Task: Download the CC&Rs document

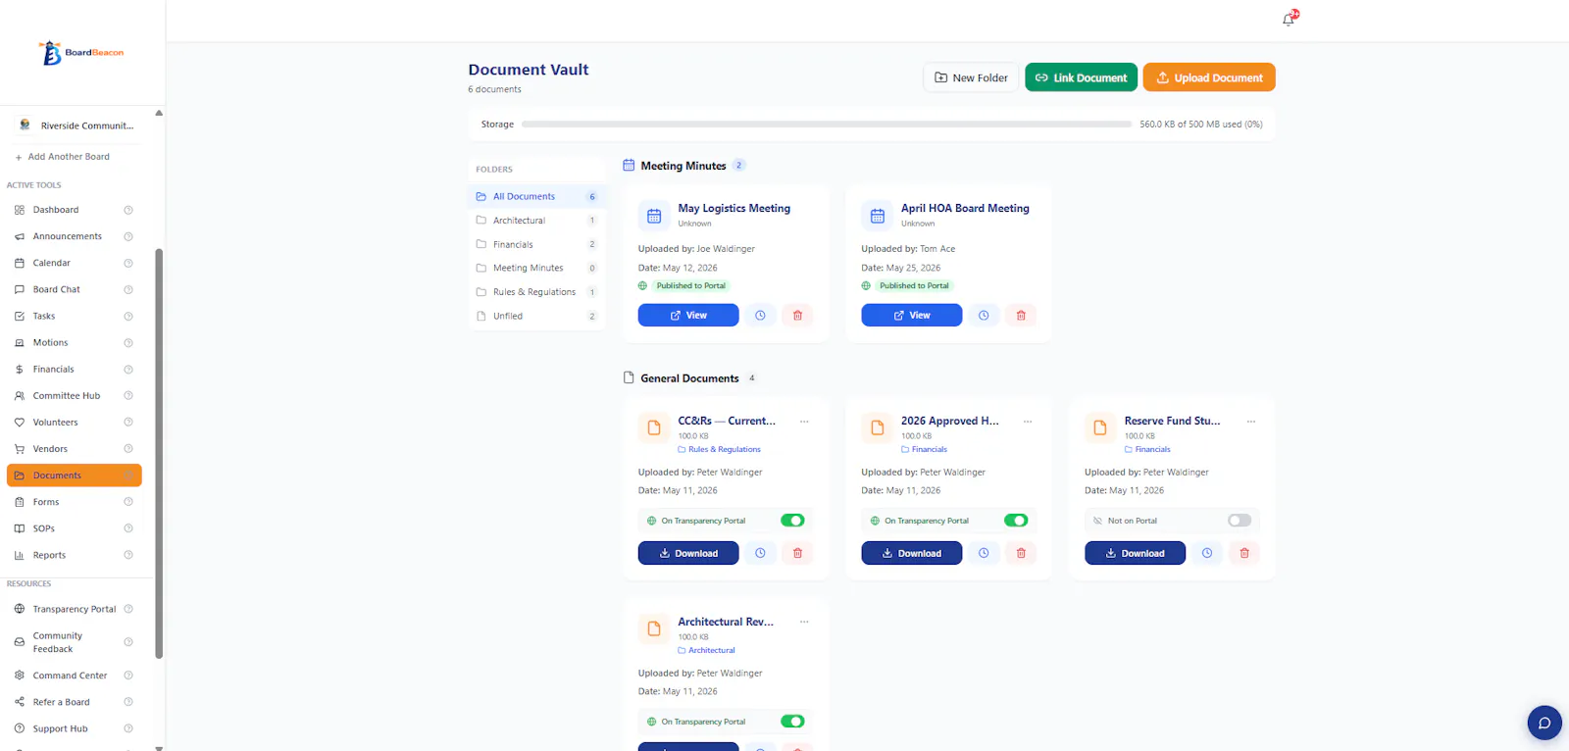Action: pos(688,553)
